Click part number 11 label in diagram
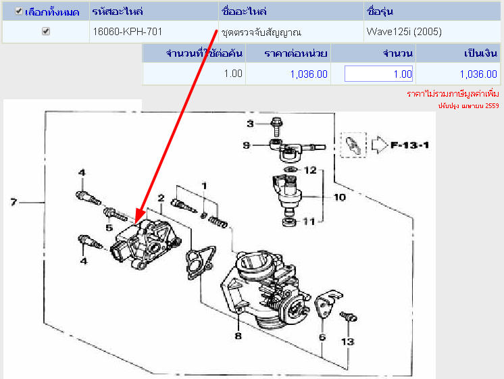 pos(309,222)
